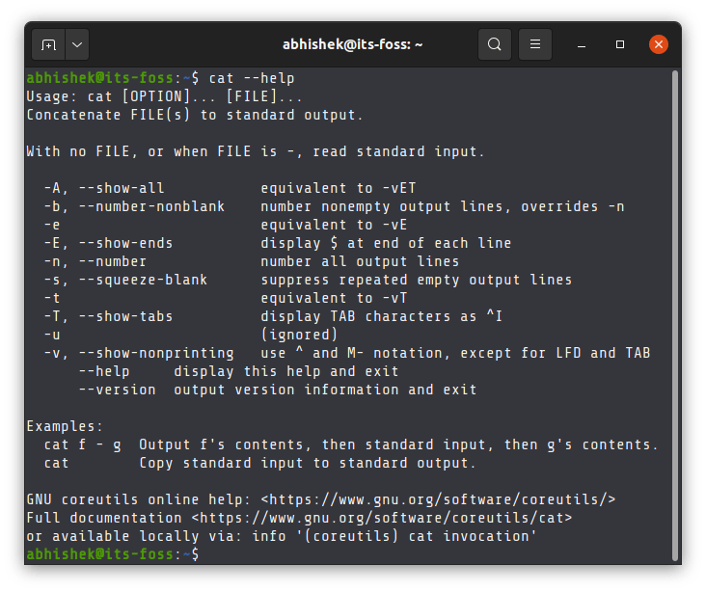Click the 'Examples:' heading

point(65,426)
